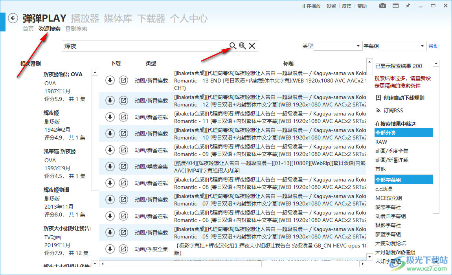Image resolution: width=452 pixels, height=275 pixels.
Task: Switch to the 播放器 tab
Action: pyautogui.click(x=85, y=18)
